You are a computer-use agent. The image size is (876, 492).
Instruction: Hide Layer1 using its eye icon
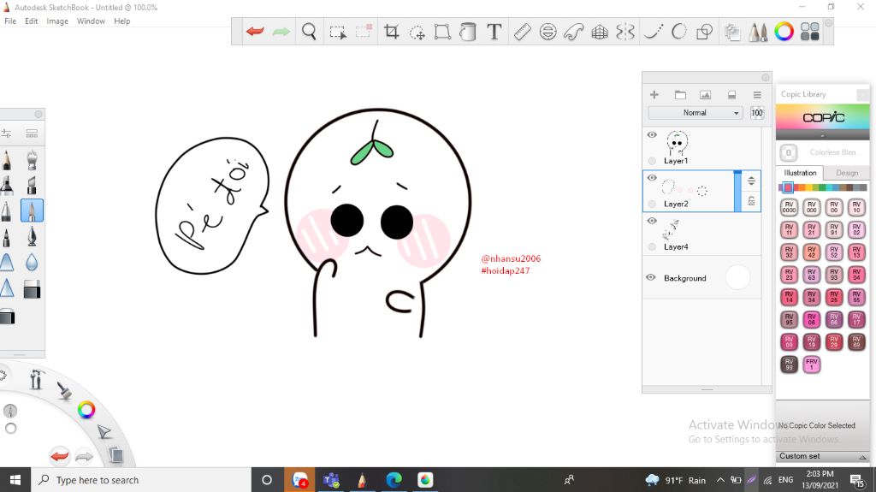tap(651, 134)
